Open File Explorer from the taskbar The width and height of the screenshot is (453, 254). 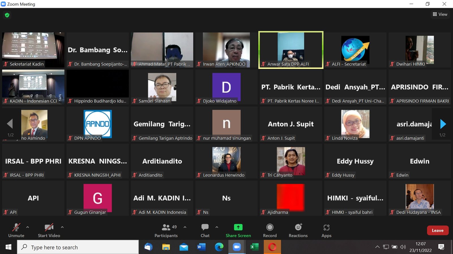[166, 247]
